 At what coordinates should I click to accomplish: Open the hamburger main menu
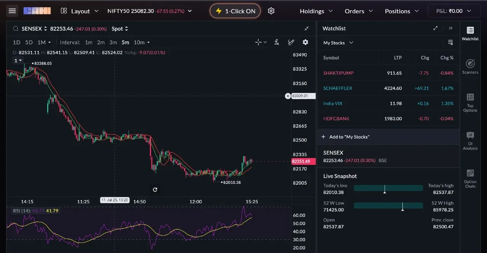point(12,11)
